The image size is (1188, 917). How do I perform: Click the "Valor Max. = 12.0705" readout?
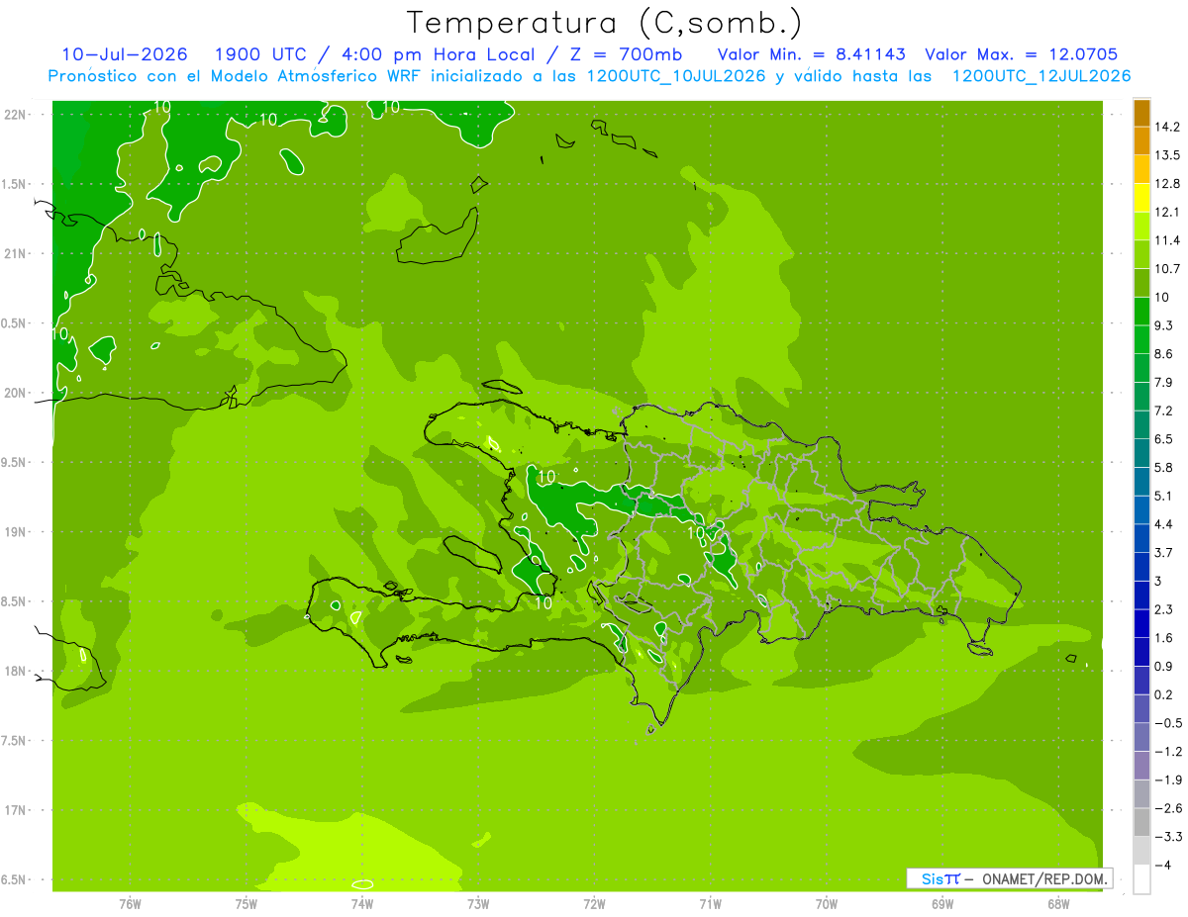pyautogui.click(x=1021, y=54)
